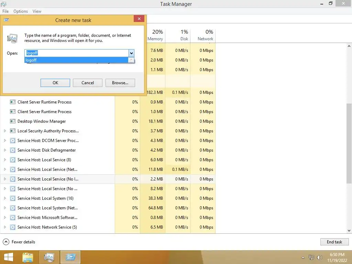
Task: Expand Service Host: DCOM Server Proc row
Action: tap(5, 141)
